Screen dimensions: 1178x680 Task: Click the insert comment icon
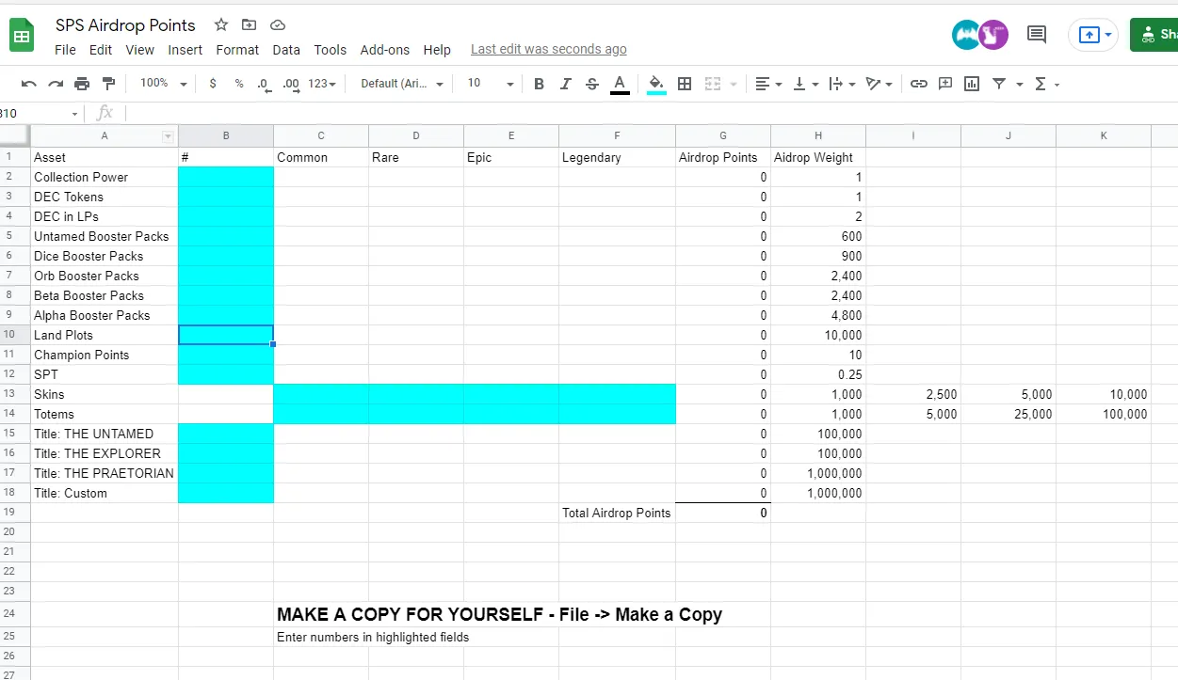[945, 84]
